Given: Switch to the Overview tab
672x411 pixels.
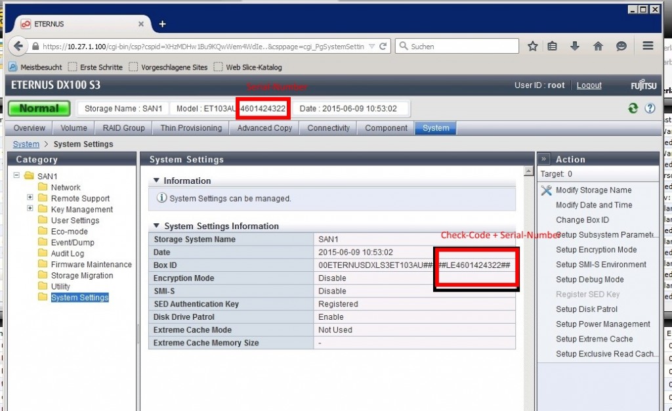Looking at the screenshot, I should pos(29,128).
